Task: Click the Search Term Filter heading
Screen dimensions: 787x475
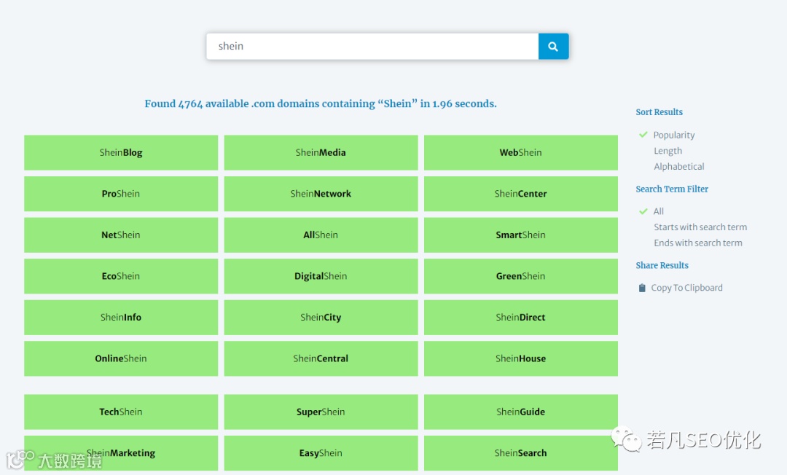Action: [x=672, y=189]
